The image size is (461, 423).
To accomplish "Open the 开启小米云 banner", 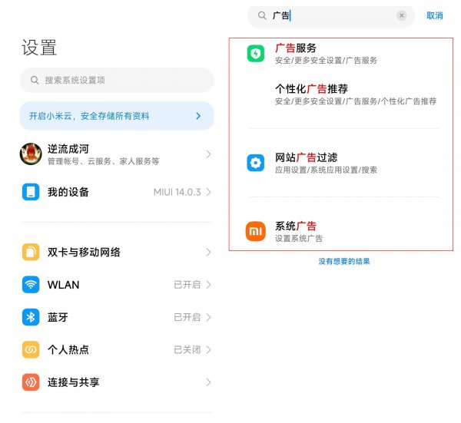I will pos(117,116).
